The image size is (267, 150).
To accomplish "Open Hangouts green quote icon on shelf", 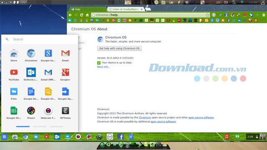I will click(237, 137).
